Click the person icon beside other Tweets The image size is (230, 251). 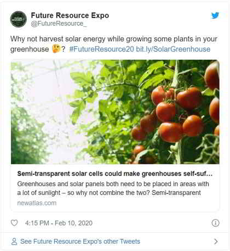point(14,242)
